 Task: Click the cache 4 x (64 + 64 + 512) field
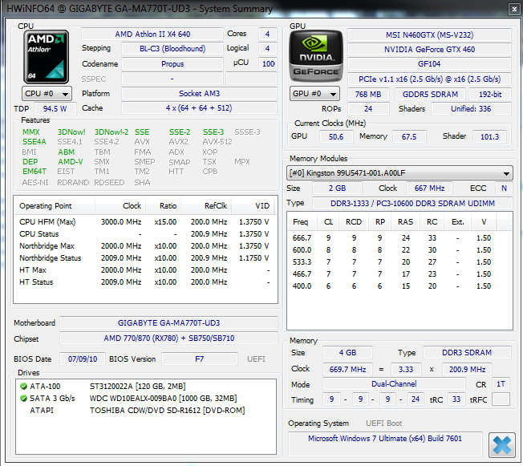[x=199, y=108]
